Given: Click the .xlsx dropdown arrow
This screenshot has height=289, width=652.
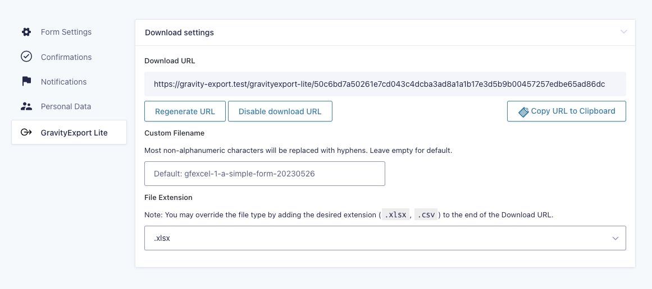Looking at the screenshot, I should 615,239.
